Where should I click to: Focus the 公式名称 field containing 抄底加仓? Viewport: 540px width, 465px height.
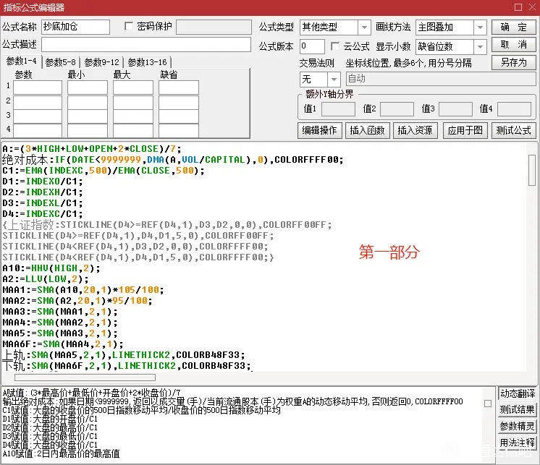(75, 27)
